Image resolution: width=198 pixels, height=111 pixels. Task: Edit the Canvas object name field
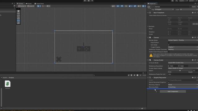coord(172,7)
